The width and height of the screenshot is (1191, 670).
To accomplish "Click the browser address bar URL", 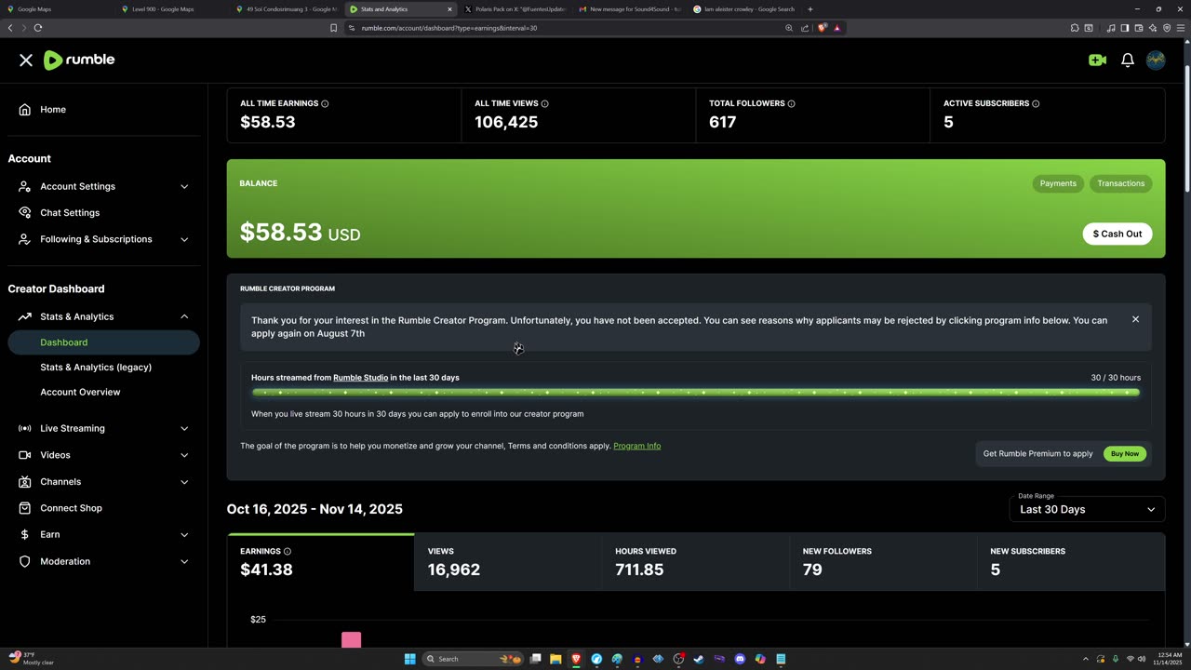I will pos(449,28).
